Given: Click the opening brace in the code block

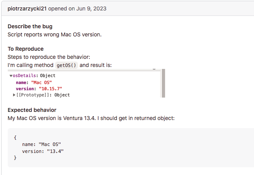Looking at the screenshot, I should 15,137.
